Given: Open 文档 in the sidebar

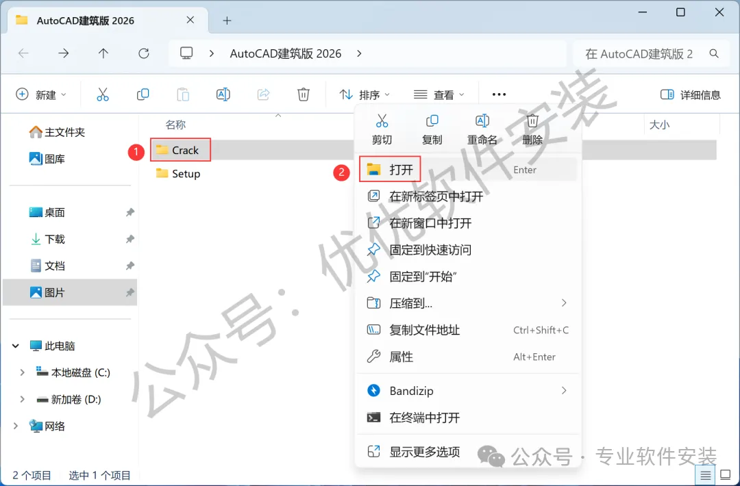Looking at the screenshot, I should [47, 266].
